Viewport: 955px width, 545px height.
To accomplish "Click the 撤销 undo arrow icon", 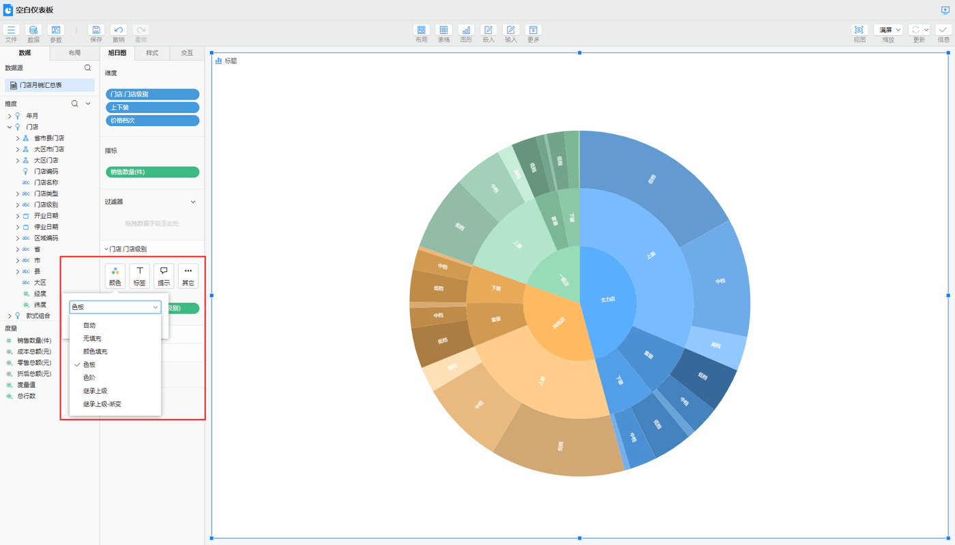I will 118,30.
